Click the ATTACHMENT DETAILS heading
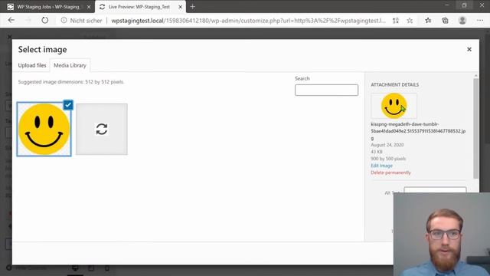 click(395, 85)
